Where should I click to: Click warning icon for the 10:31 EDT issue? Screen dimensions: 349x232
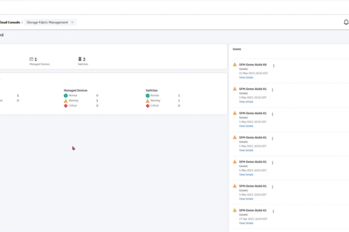click(x=234, y=162)
